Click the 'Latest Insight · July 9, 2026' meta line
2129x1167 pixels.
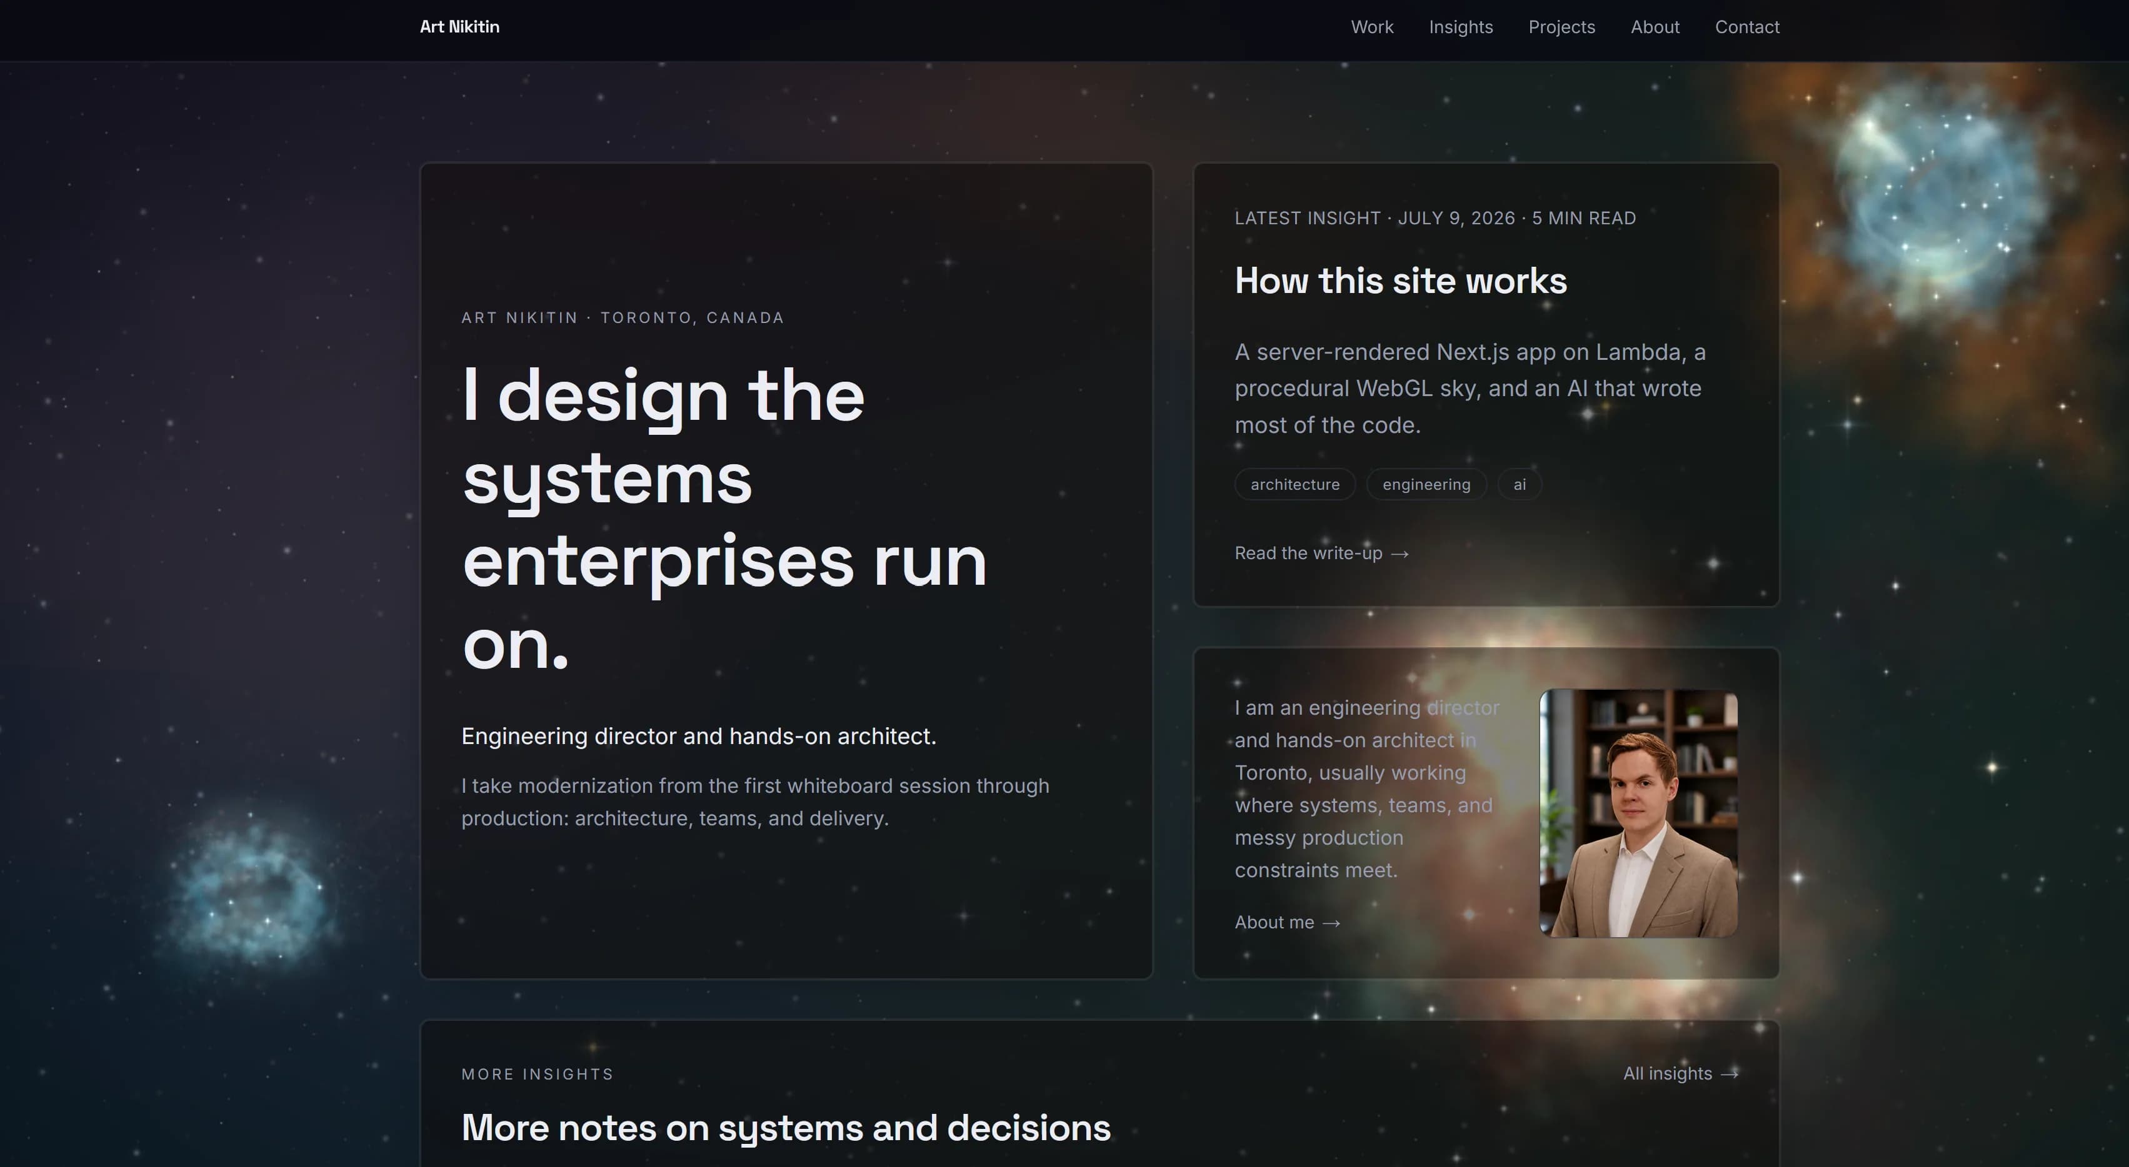point(1435,218)
